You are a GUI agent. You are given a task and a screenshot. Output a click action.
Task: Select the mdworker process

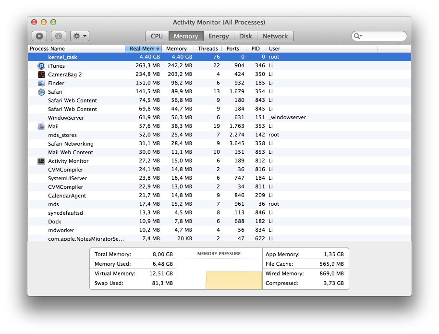pyautogui.click(x=219, y=230)
